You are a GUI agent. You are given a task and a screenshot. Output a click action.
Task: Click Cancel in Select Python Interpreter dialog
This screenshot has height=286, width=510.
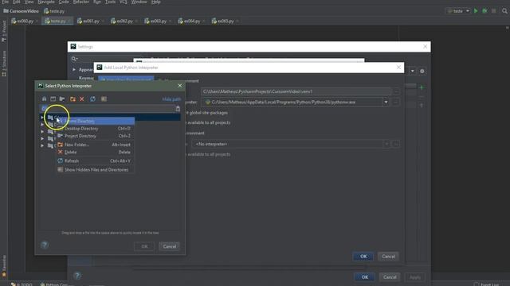170,246
